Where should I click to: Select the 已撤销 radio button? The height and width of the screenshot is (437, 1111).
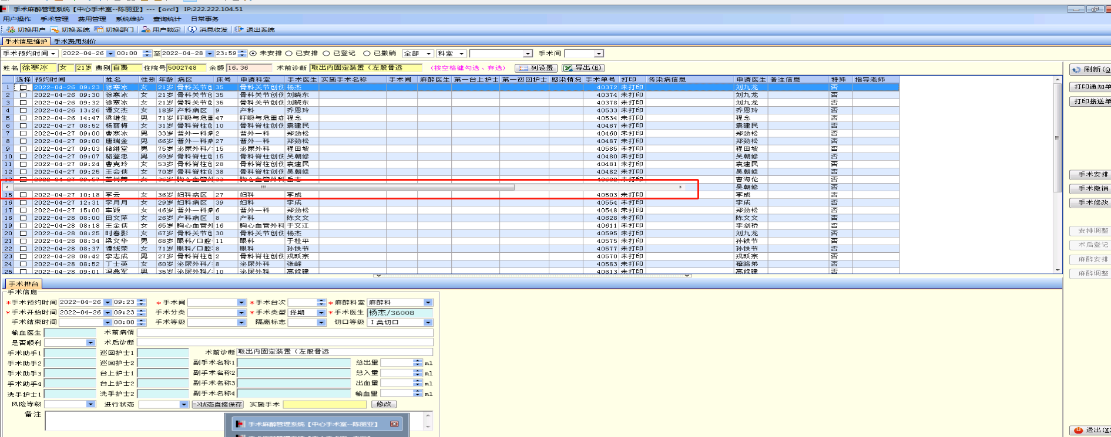click(367, 53)
